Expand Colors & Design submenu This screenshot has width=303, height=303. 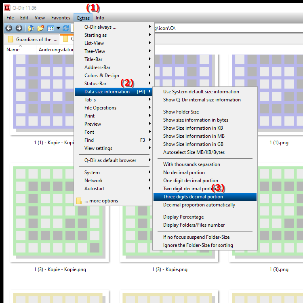114,76
